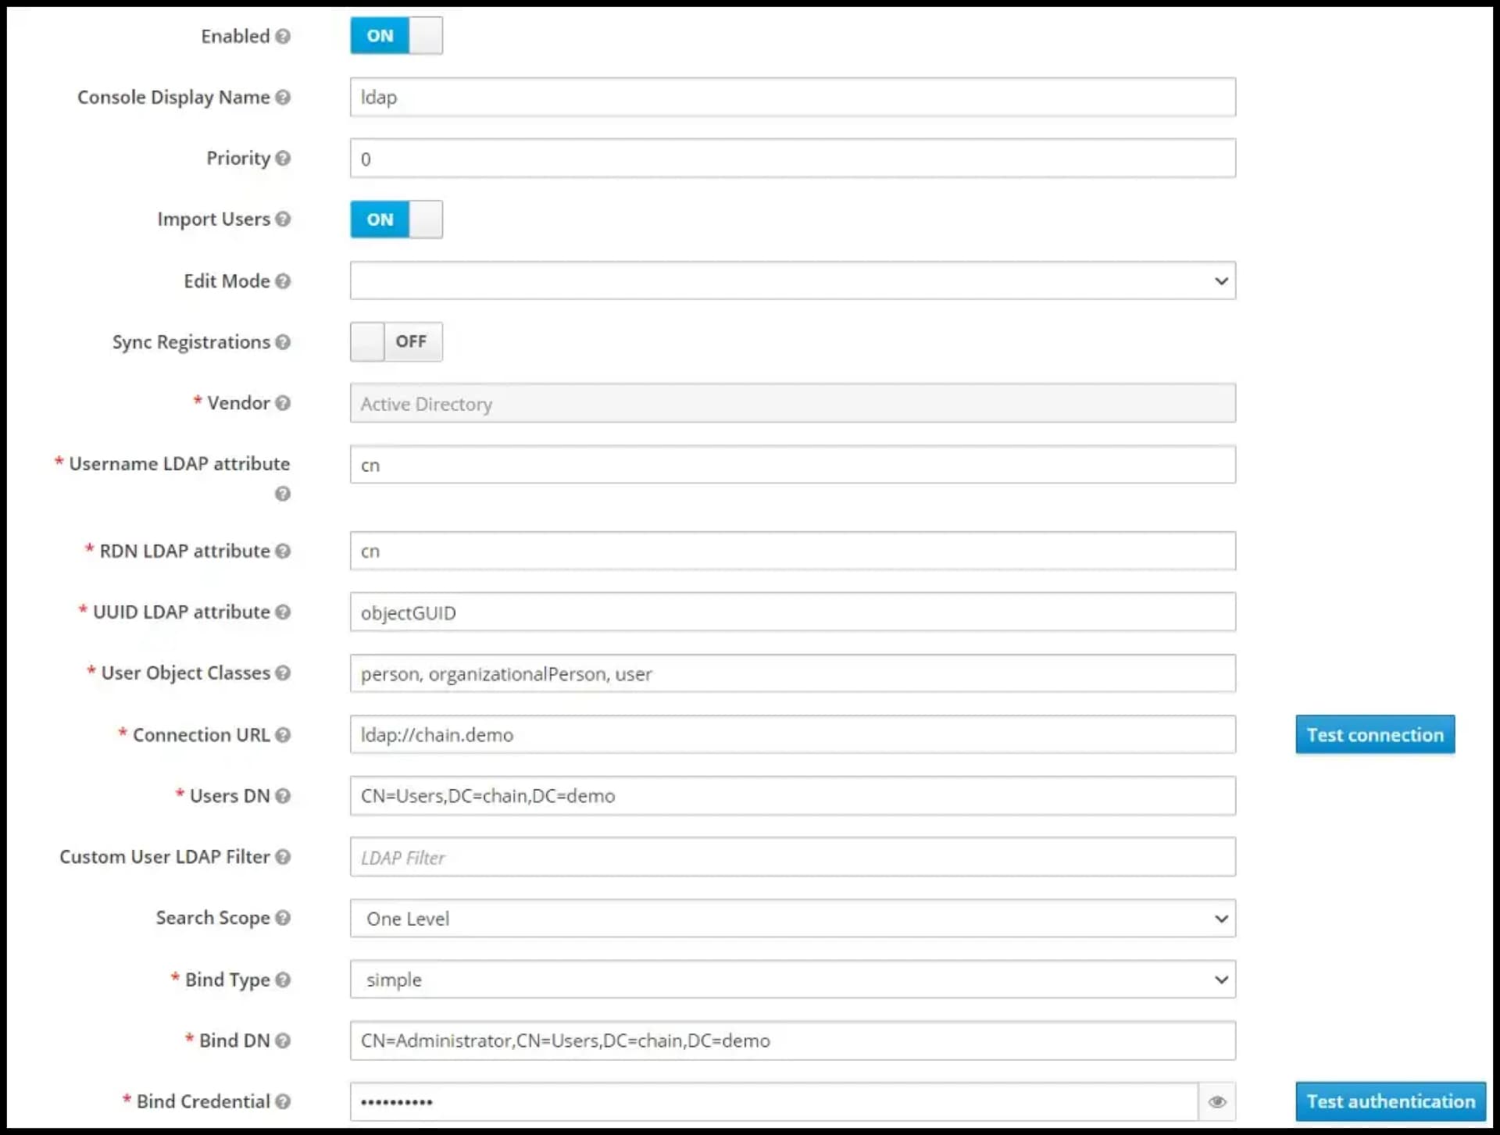Image resolution: width=1500 pixels, height=1135 pixels.
Task: Click the Bind DN help icon
Action: tap(283, 1040)
